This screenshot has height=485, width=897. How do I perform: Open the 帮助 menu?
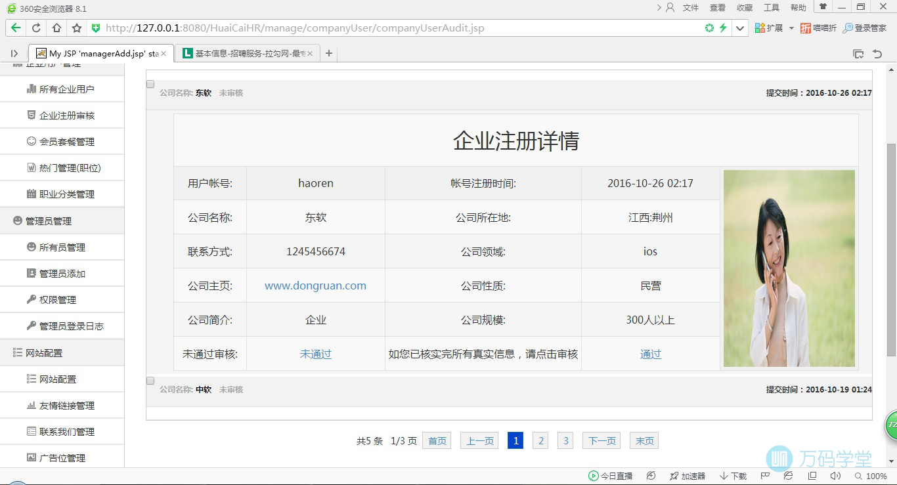pos(799,8)
